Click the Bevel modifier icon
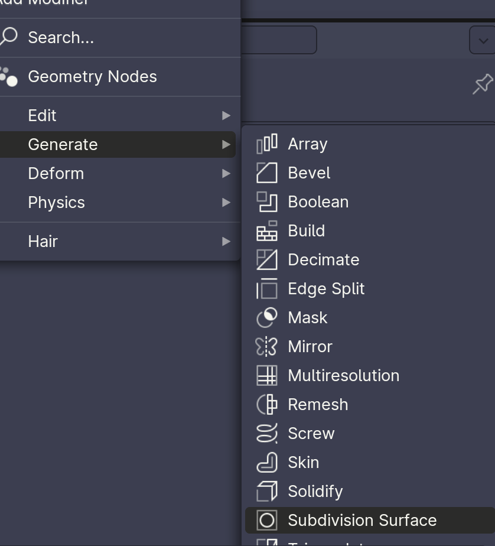Image resolution: width=495 pixels, height=546 pixels. point(267,173)
